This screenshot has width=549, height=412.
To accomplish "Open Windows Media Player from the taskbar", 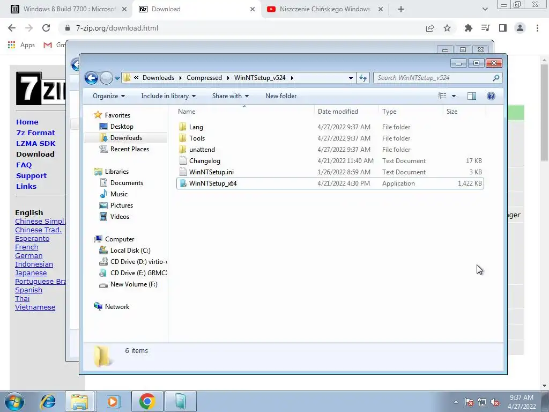I will (113, 401).
